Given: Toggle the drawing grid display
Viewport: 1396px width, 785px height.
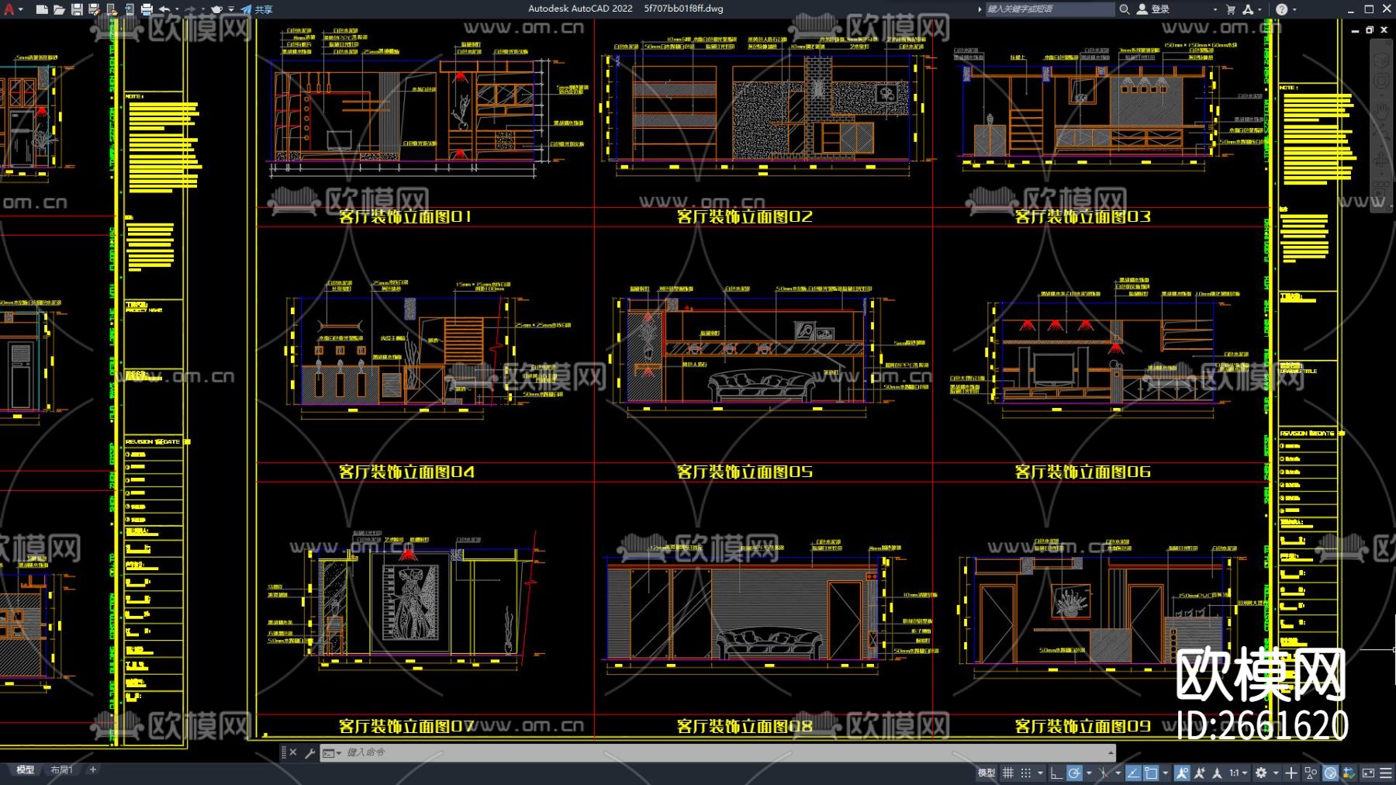Looking at the screenshot, I should pos(1008,773).
